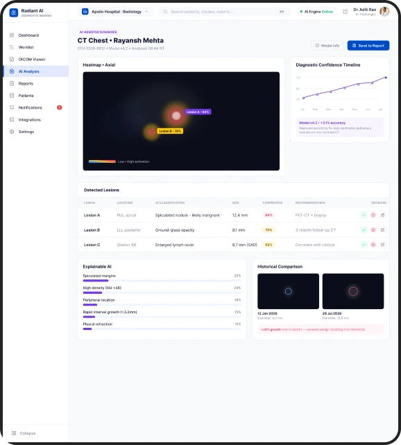The image size is (401, 445).
Task: Accept Lesion C with green check
Action: click(364, 245)
